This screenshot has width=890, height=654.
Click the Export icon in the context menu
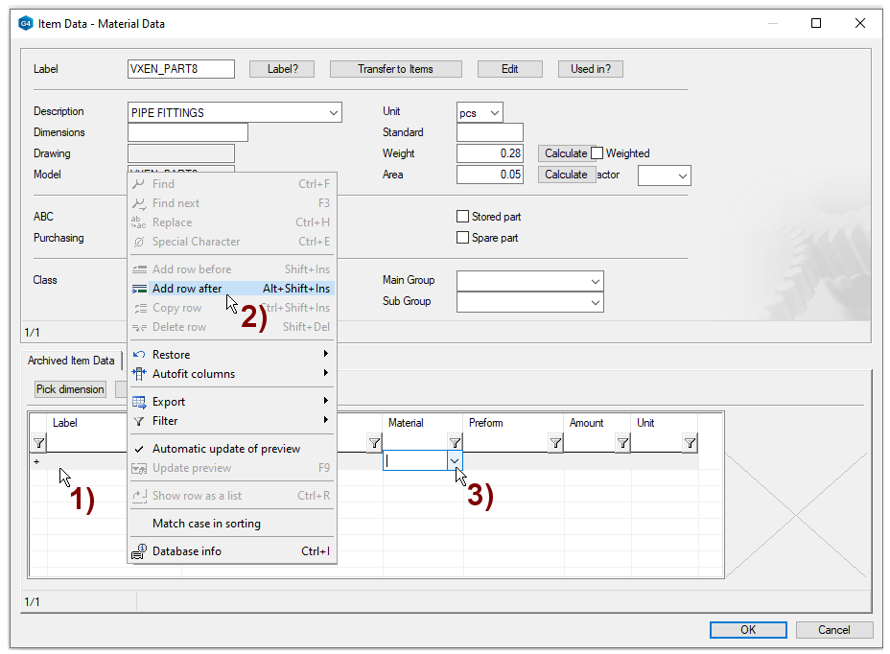138,402
